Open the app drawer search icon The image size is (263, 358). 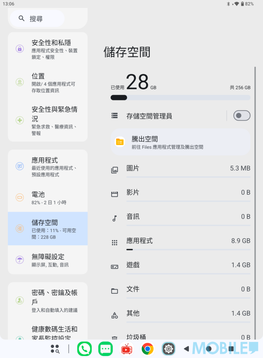point(55,349)
